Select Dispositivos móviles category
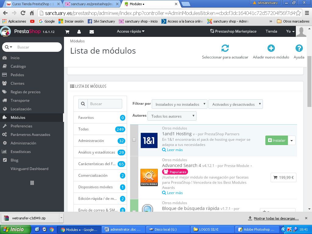The height and width of the screenshot is (234, 312). [x=100, y=187]
